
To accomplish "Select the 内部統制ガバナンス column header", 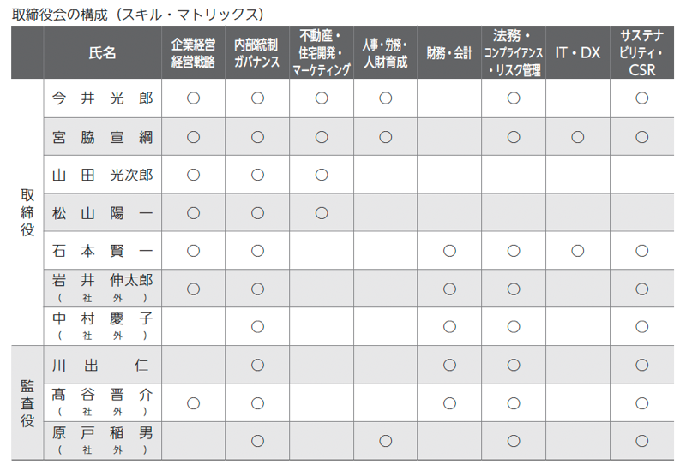I will click(257, 52).
